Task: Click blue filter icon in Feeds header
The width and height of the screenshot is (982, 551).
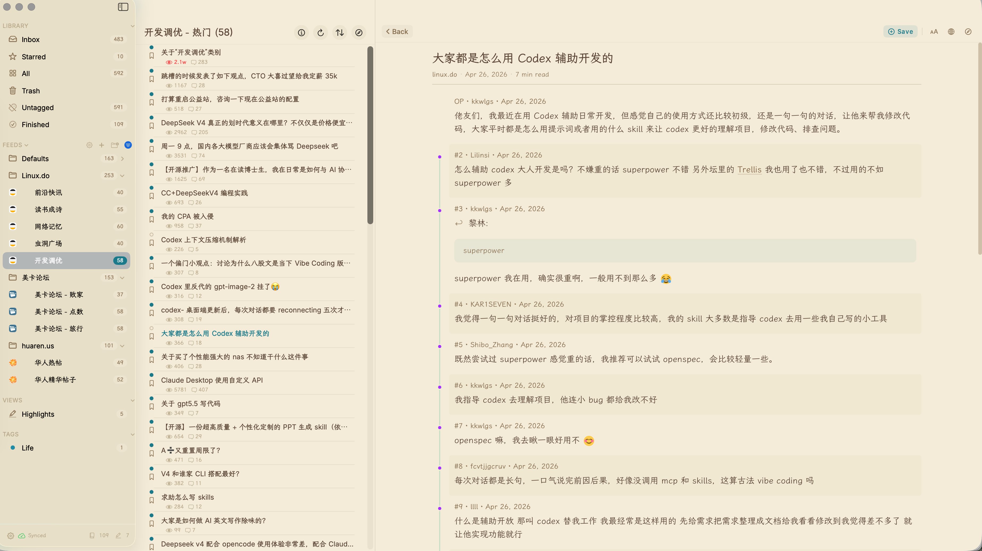Action: click(x=128, y=145)
